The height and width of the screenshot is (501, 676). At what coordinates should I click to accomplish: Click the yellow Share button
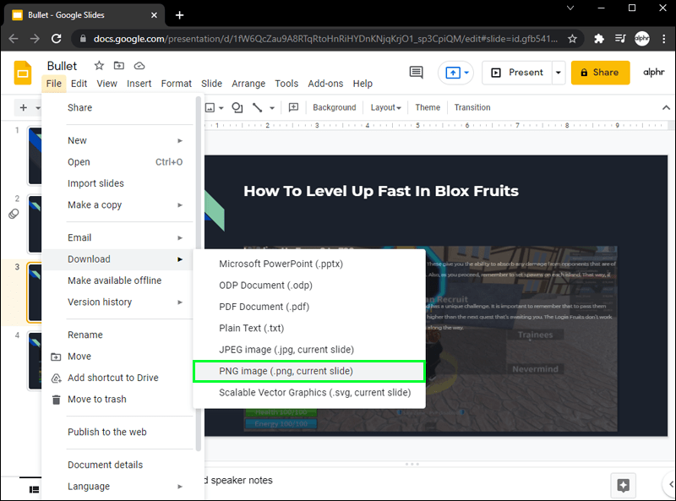coord(600,73)
